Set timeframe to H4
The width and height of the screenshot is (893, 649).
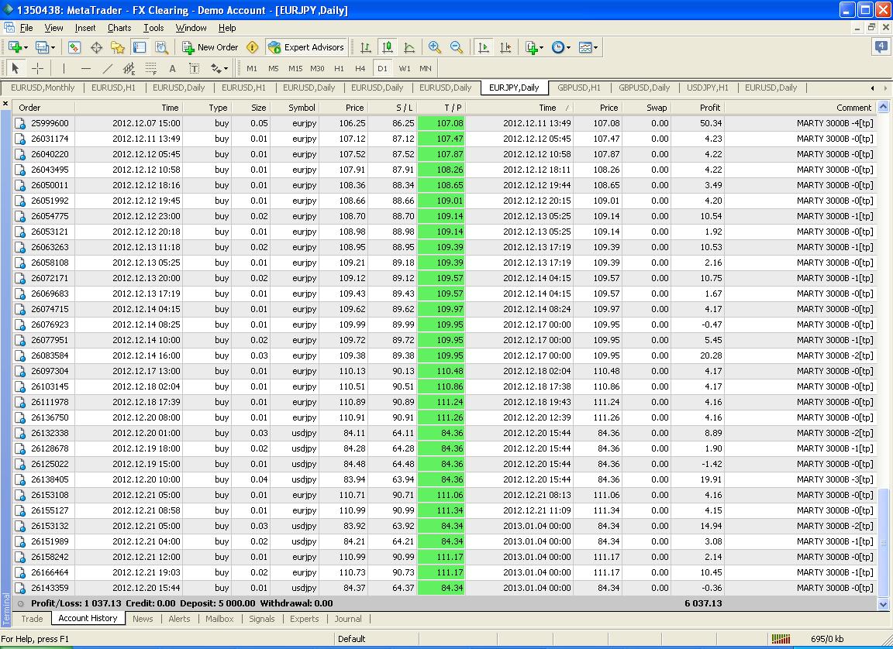tap(360, 69)
